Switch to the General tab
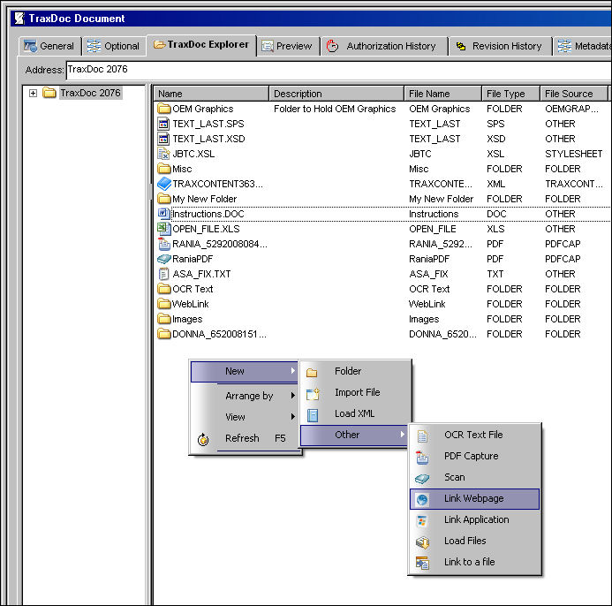Screen dimensions: 612x606 [x=50, y=46]
